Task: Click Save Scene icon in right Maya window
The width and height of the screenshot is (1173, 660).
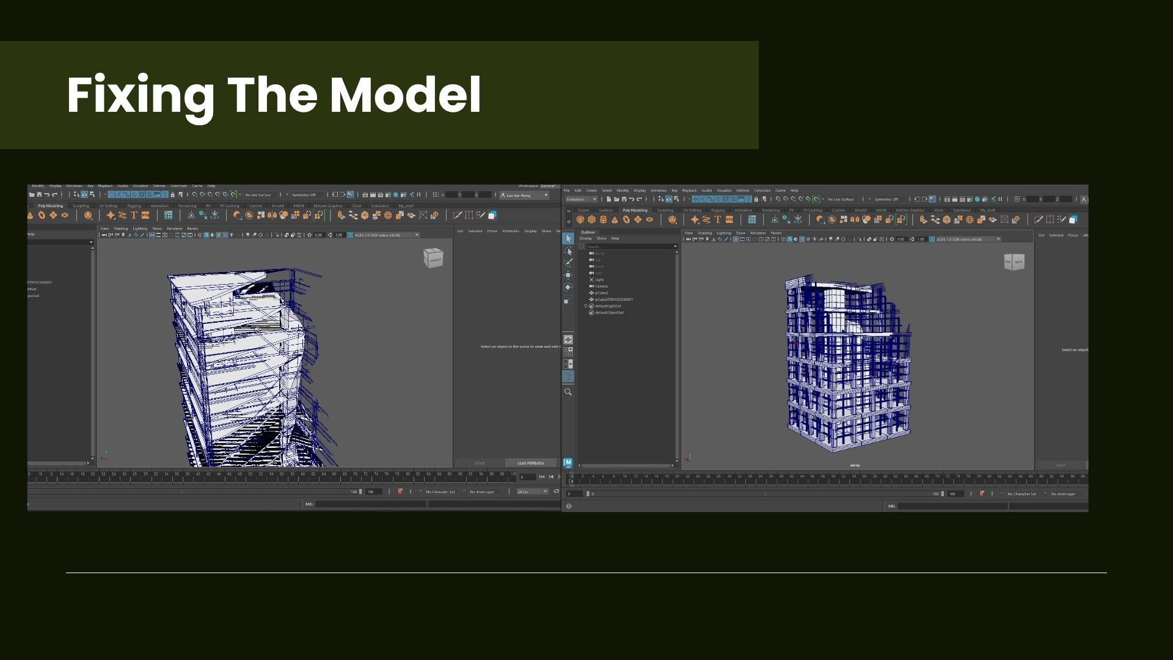Action: [x=624, y=199]
